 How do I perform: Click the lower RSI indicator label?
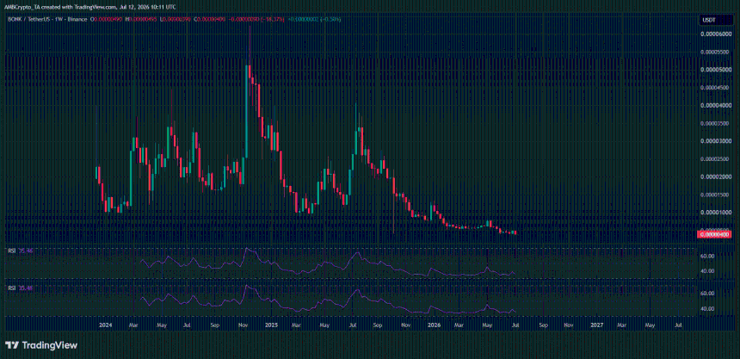click(11, 288)
